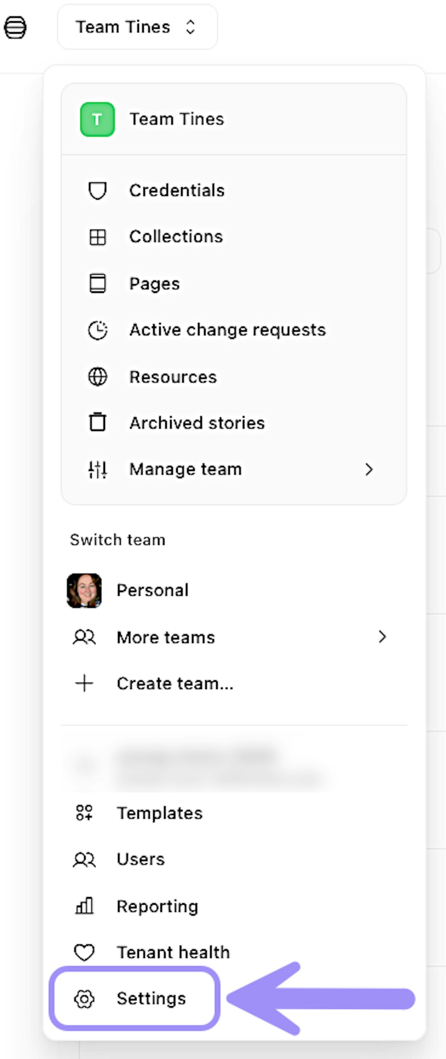Click the Collections grid icon
The image size is (446, 1059).
(97, 237)
